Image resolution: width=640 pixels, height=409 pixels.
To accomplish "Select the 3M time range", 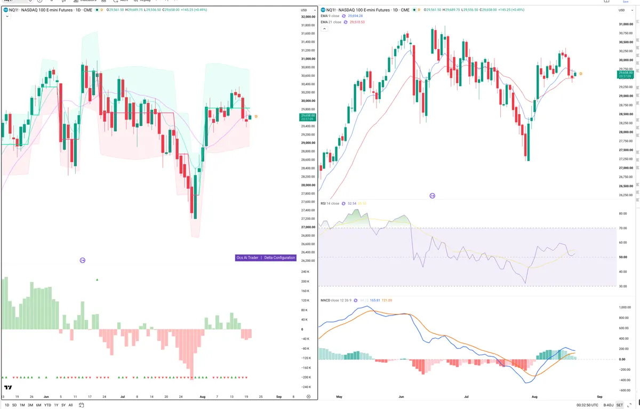I will [x=30, y=405].
